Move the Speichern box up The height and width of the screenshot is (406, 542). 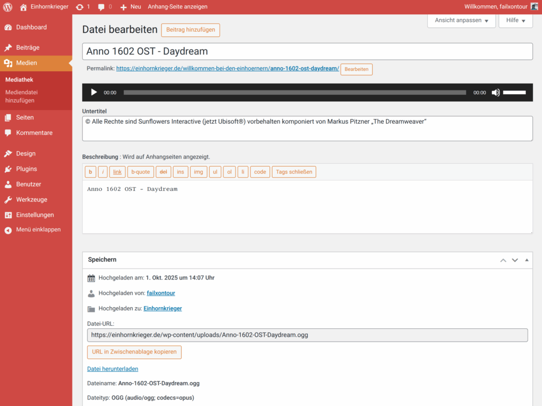[503, 260]
